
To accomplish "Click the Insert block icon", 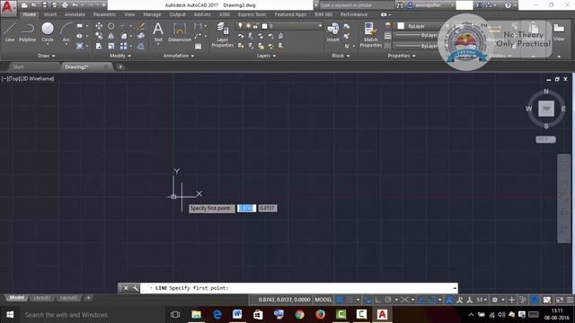I will tap(333, 31).
